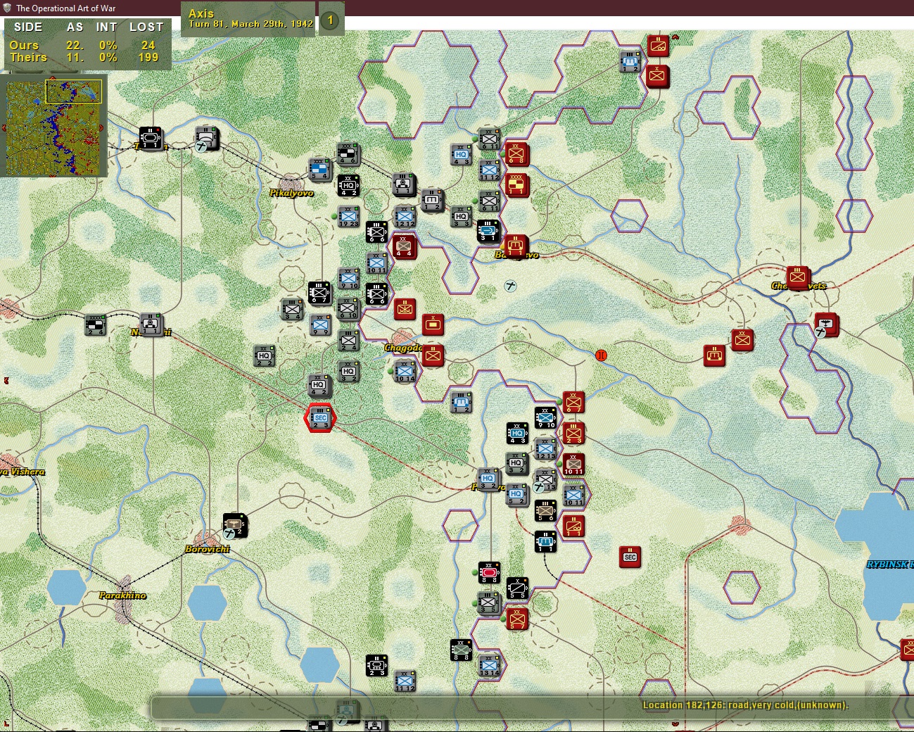The height and width of the screenshot is (732, 914).
Task: Select the blue infantry unit rated 9-9
Action: click(320, 325)
